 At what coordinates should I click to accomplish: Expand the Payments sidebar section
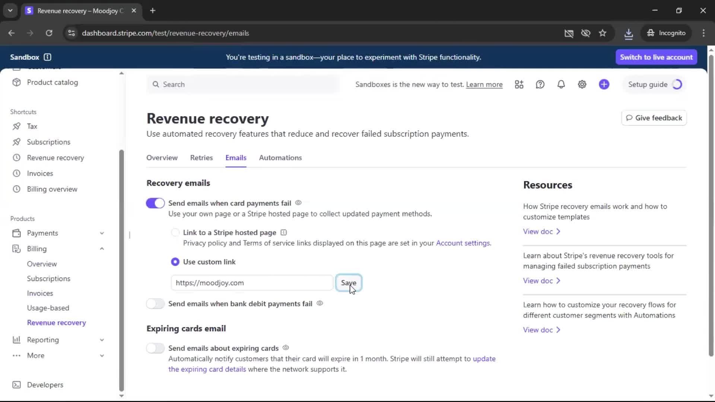coord(102,233)
